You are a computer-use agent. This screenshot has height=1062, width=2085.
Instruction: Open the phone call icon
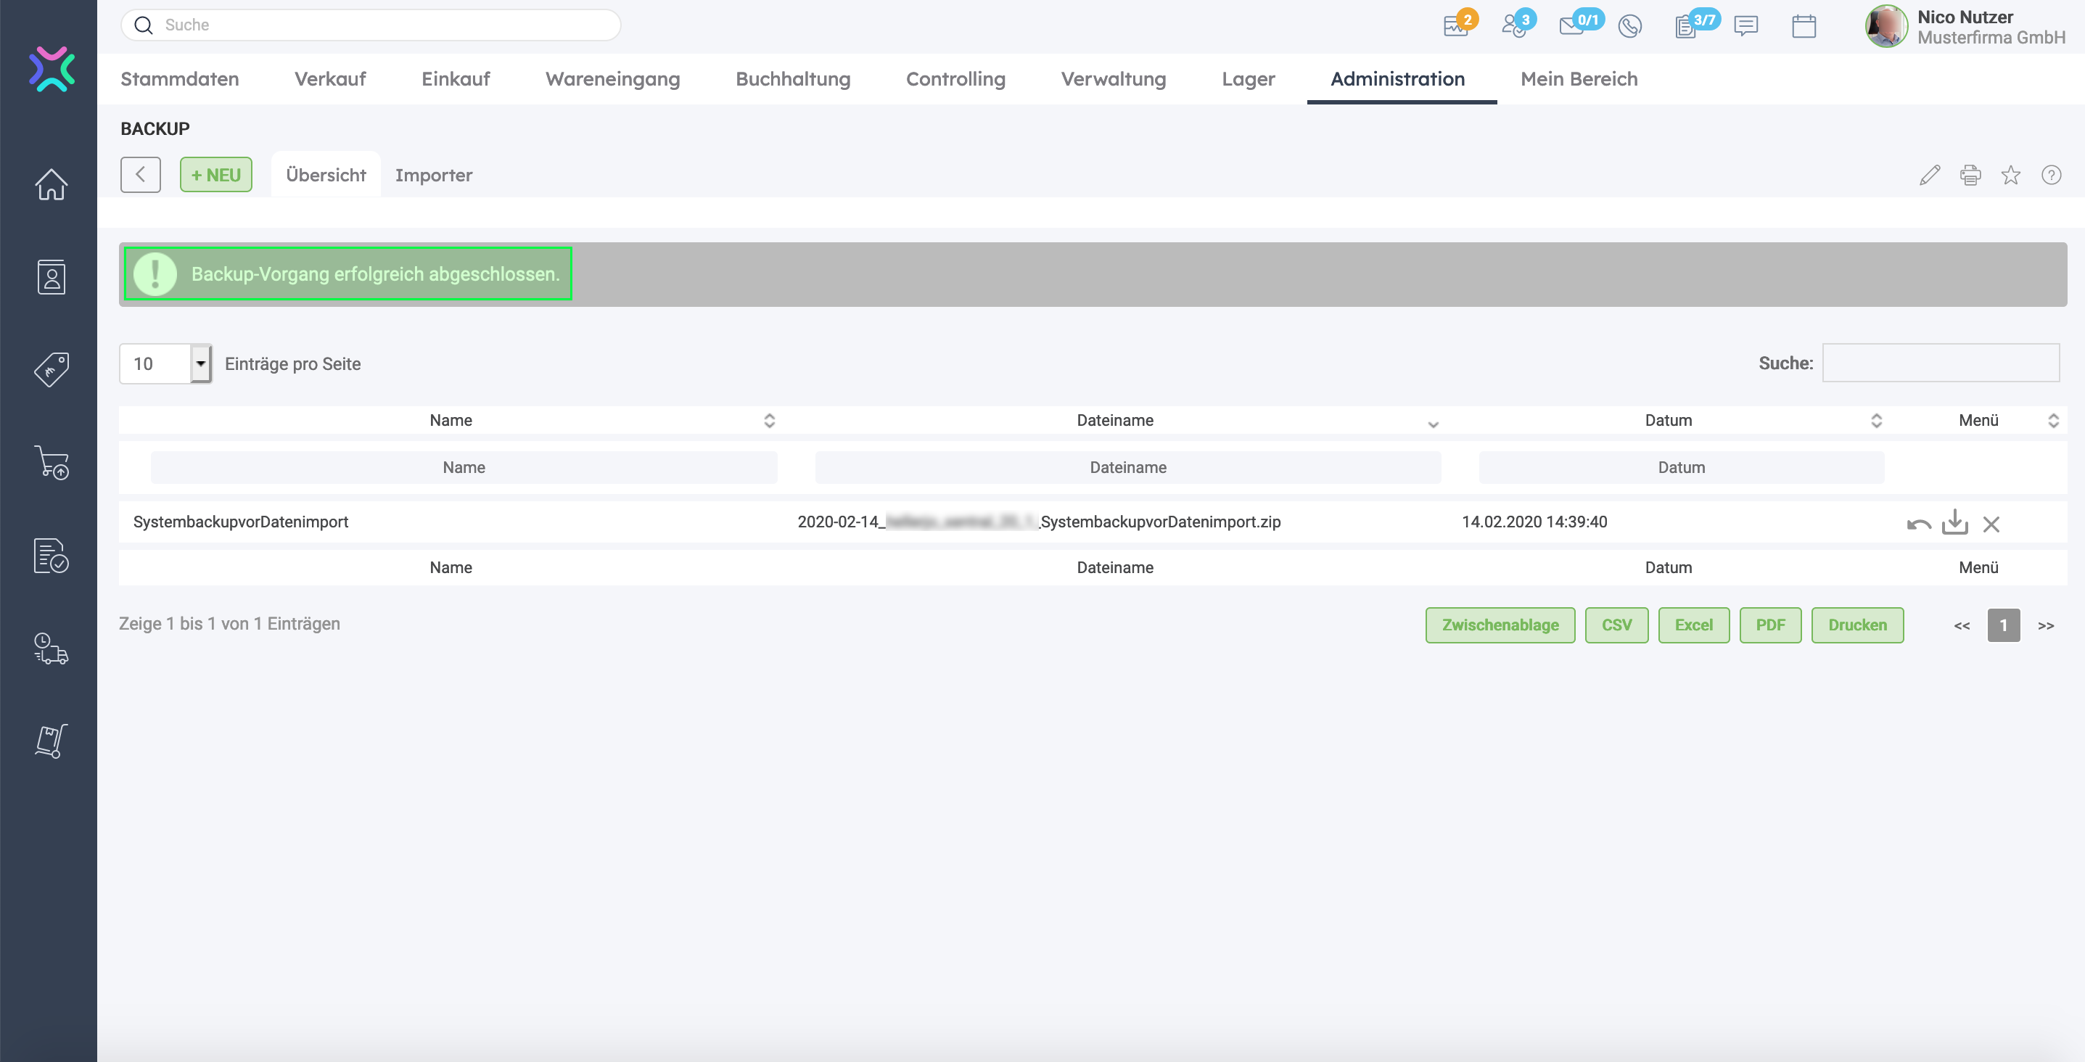click(x=1629, y=26)
